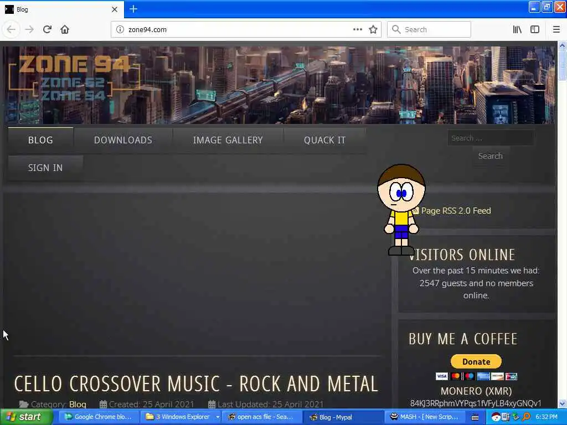Close the Blog tab
The image size is (567, 425).
coord(115,9)
